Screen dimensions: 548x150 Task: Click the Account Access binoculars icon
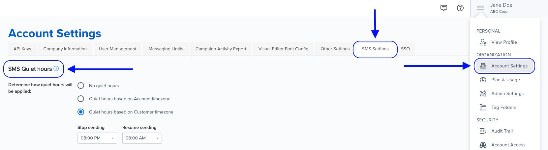point(483,145)
